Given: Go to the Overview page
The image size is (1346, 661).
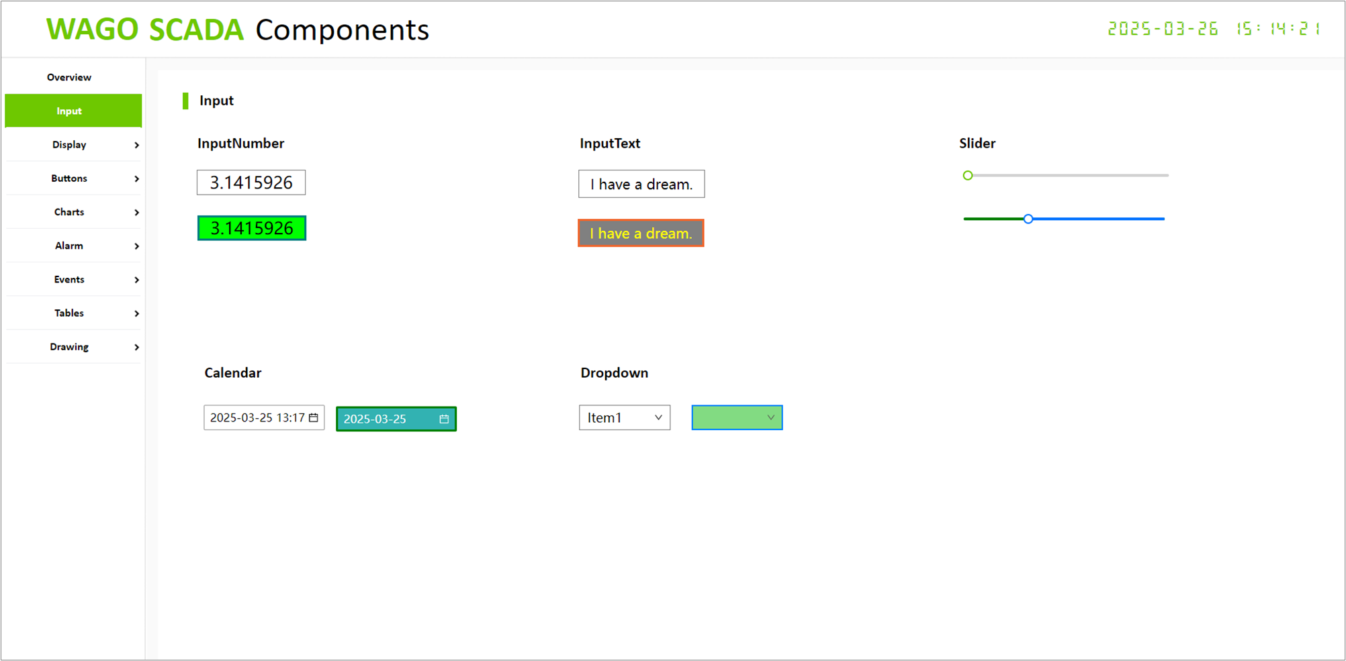Looking at the screenshot, I should pyautogui.click(x=69, y=77).
